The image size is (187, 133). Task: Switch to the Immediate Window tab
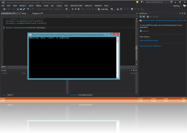click(85, 95)
